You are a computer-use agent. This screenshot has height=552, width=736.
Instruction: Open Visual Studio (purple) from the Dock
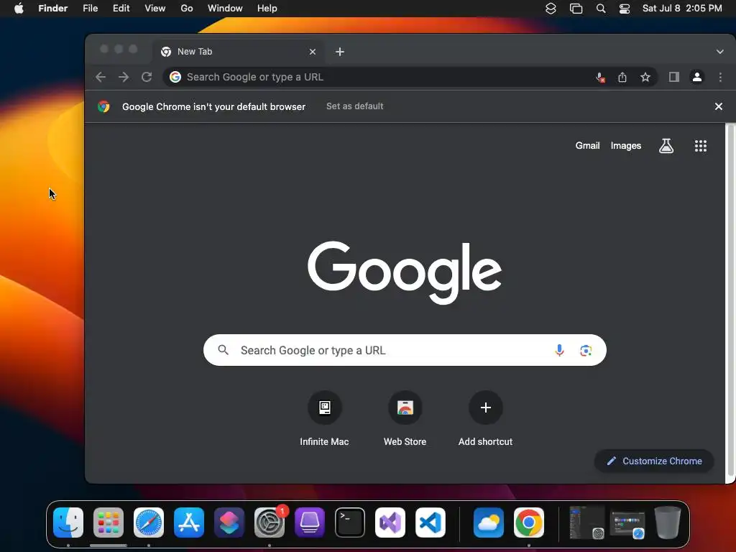click(x=390, y=523)
